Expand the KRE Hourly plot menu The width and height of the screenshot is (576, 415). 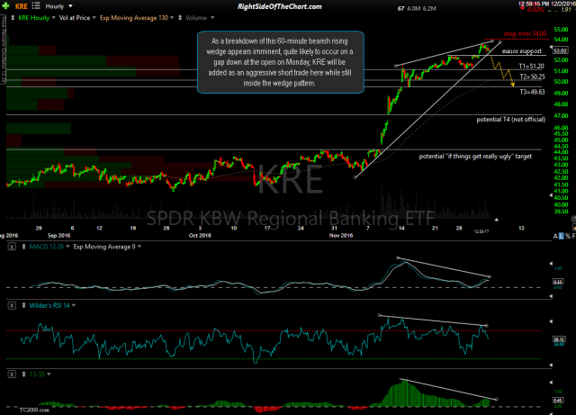[x=54, y=18]
